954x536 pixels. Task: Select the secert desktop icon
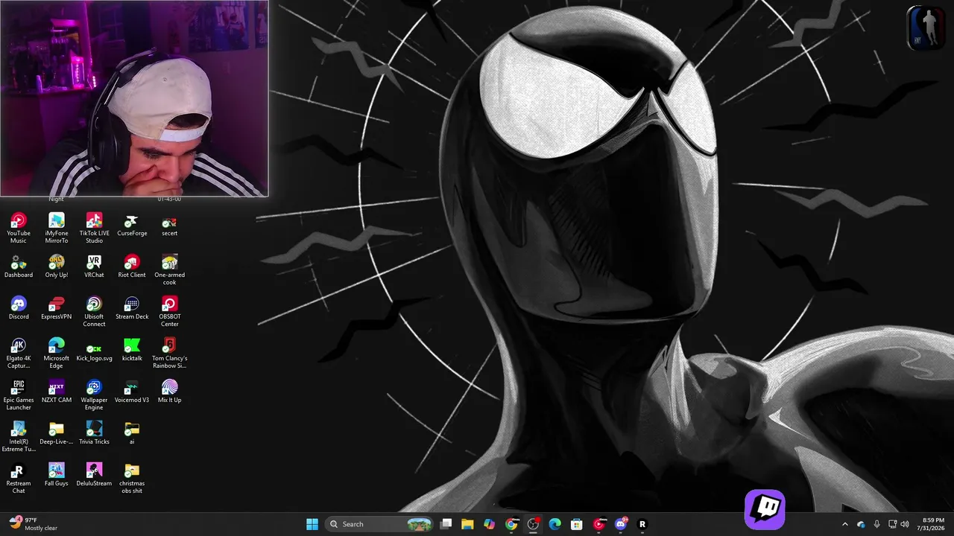(169, 225)
